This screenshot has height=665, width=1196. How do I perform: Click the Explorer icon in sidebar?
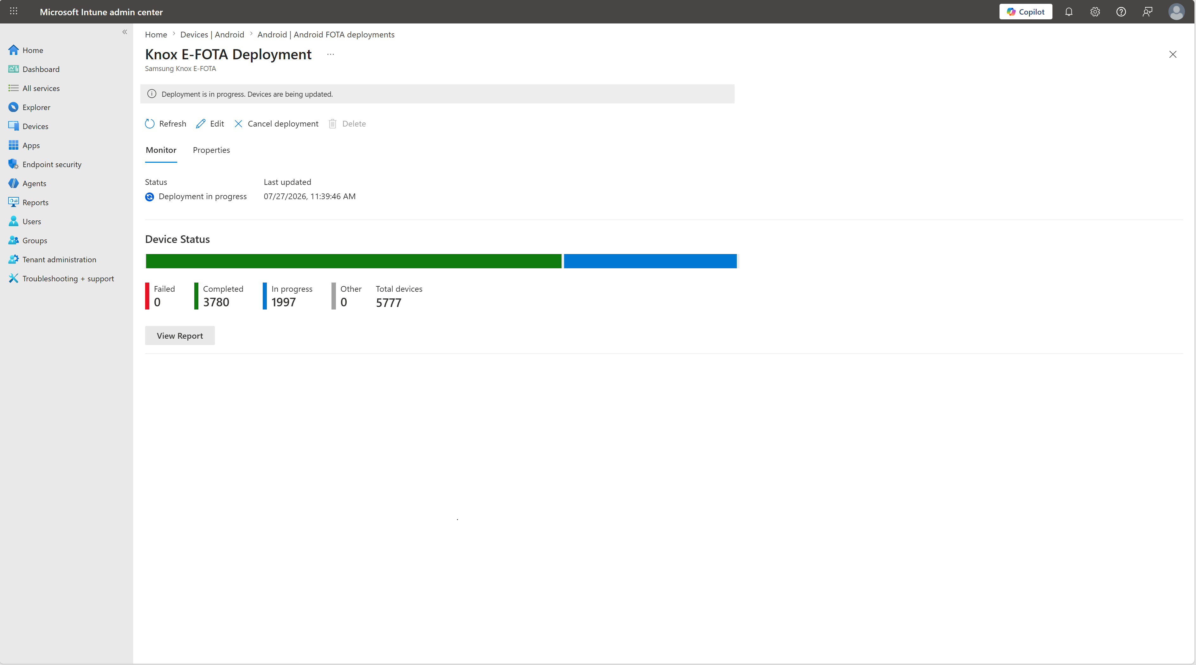click(13, 107)
